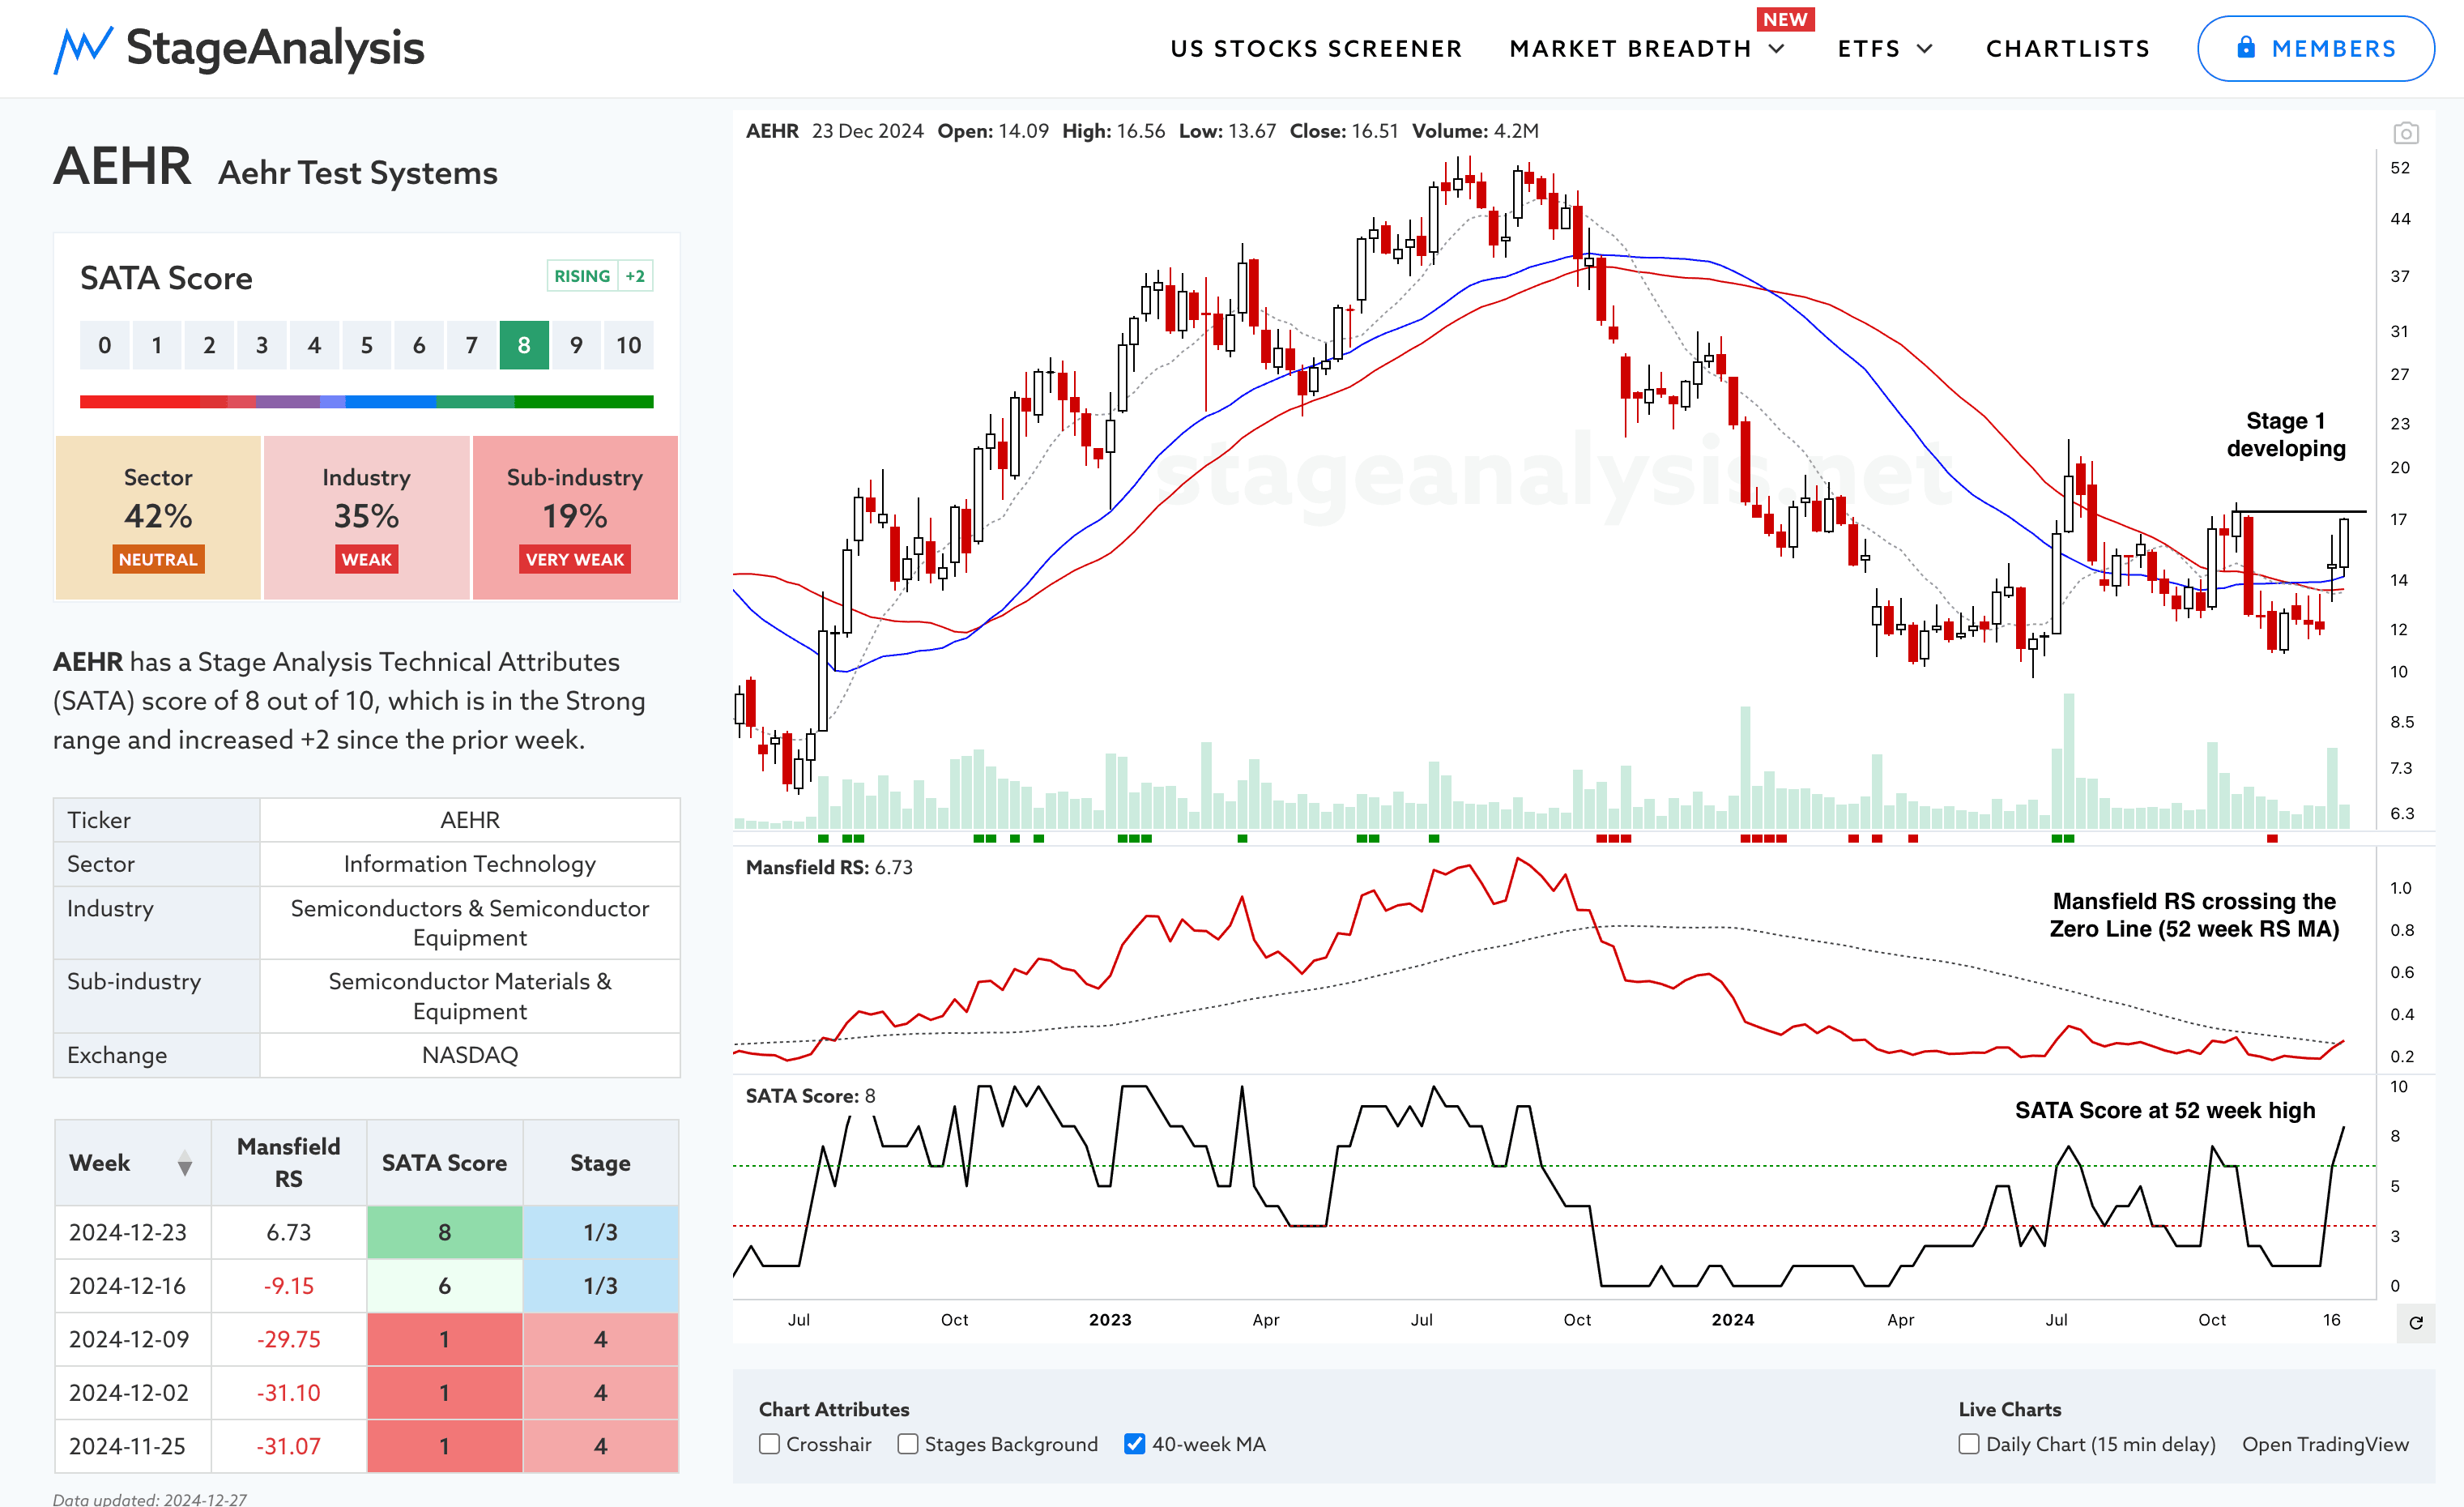
Task: Click SATA Score at 52 week high annotation
Action: tap(2165, 1110)
